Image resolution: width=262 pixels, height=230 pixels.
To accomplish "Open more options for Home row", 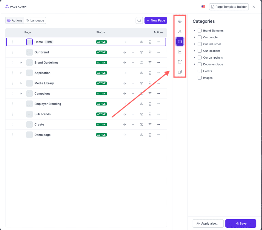I will 158,42.
